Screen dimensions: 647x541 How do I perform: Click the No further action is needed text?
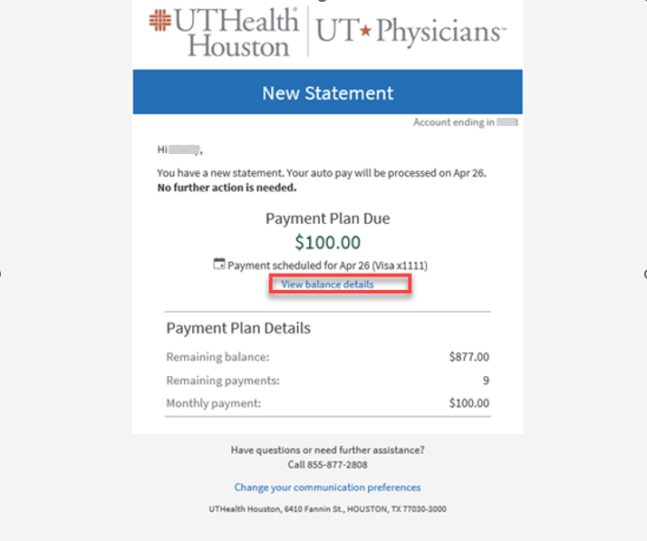(x=227, y=188)
